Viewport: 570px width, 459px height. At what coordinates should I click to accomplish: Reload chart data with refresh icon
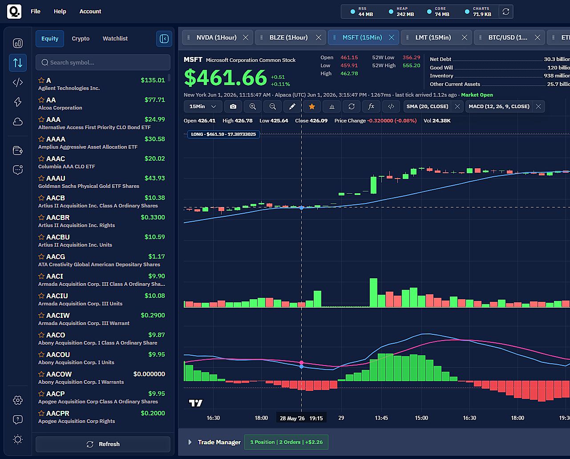[x=352, y=106]
